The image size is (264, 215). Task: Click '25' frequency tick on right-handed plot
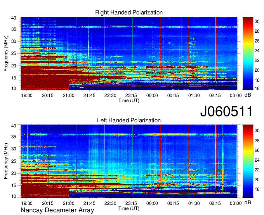click(x=14, y=53)
